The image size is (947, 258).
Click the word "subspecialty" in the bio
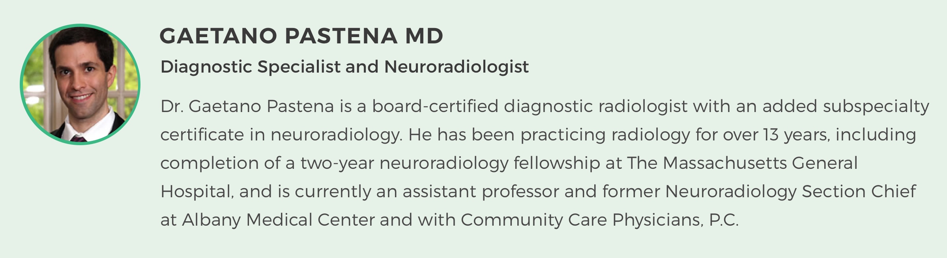click(x=876, y=107)
